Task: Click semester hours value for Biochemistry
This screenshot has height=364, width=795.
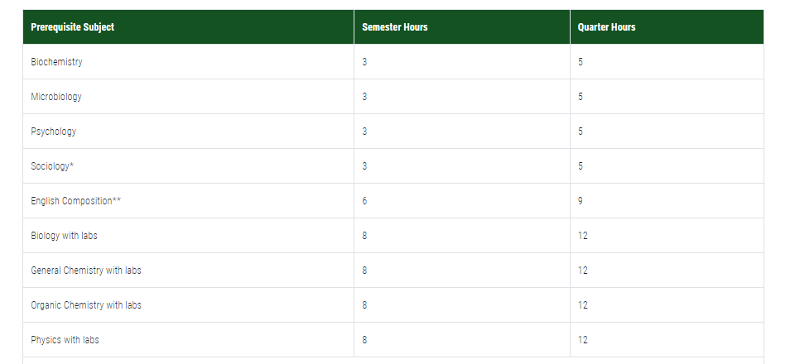Action: pyautogui.click(x=364, y=62)
